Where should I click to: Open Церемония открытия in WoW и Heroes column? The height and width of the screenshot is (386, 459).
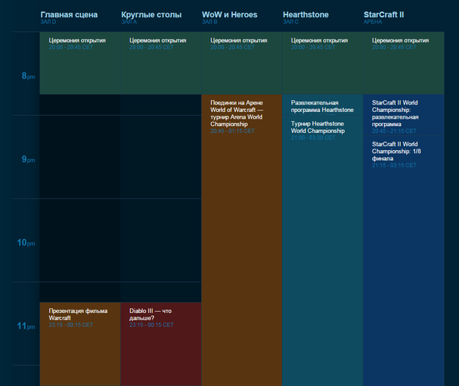tap(242, 63)
